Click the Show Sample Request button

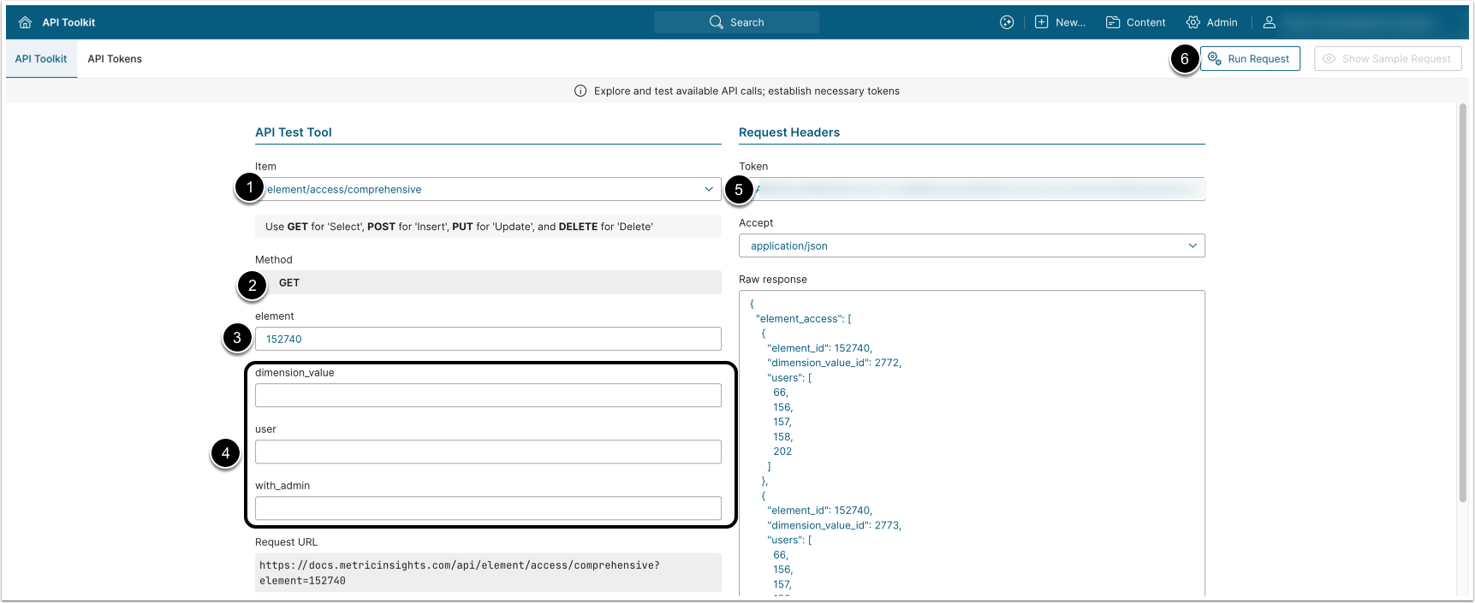[1387, 59]
